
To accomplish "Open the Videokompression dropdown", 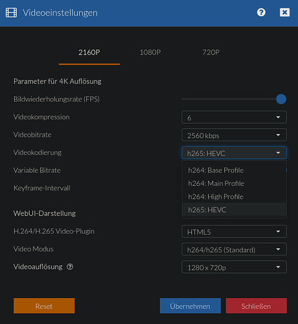I will coord(234,117).
